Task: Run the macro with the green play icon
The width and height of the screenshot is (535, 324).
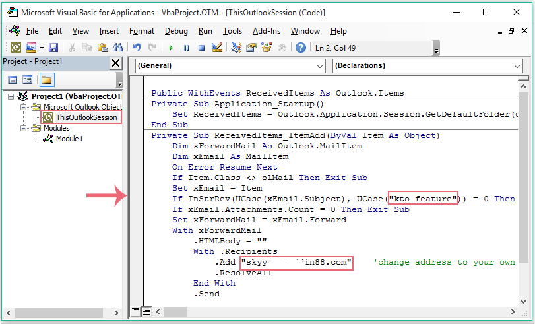Action: [x=171, y=48]
